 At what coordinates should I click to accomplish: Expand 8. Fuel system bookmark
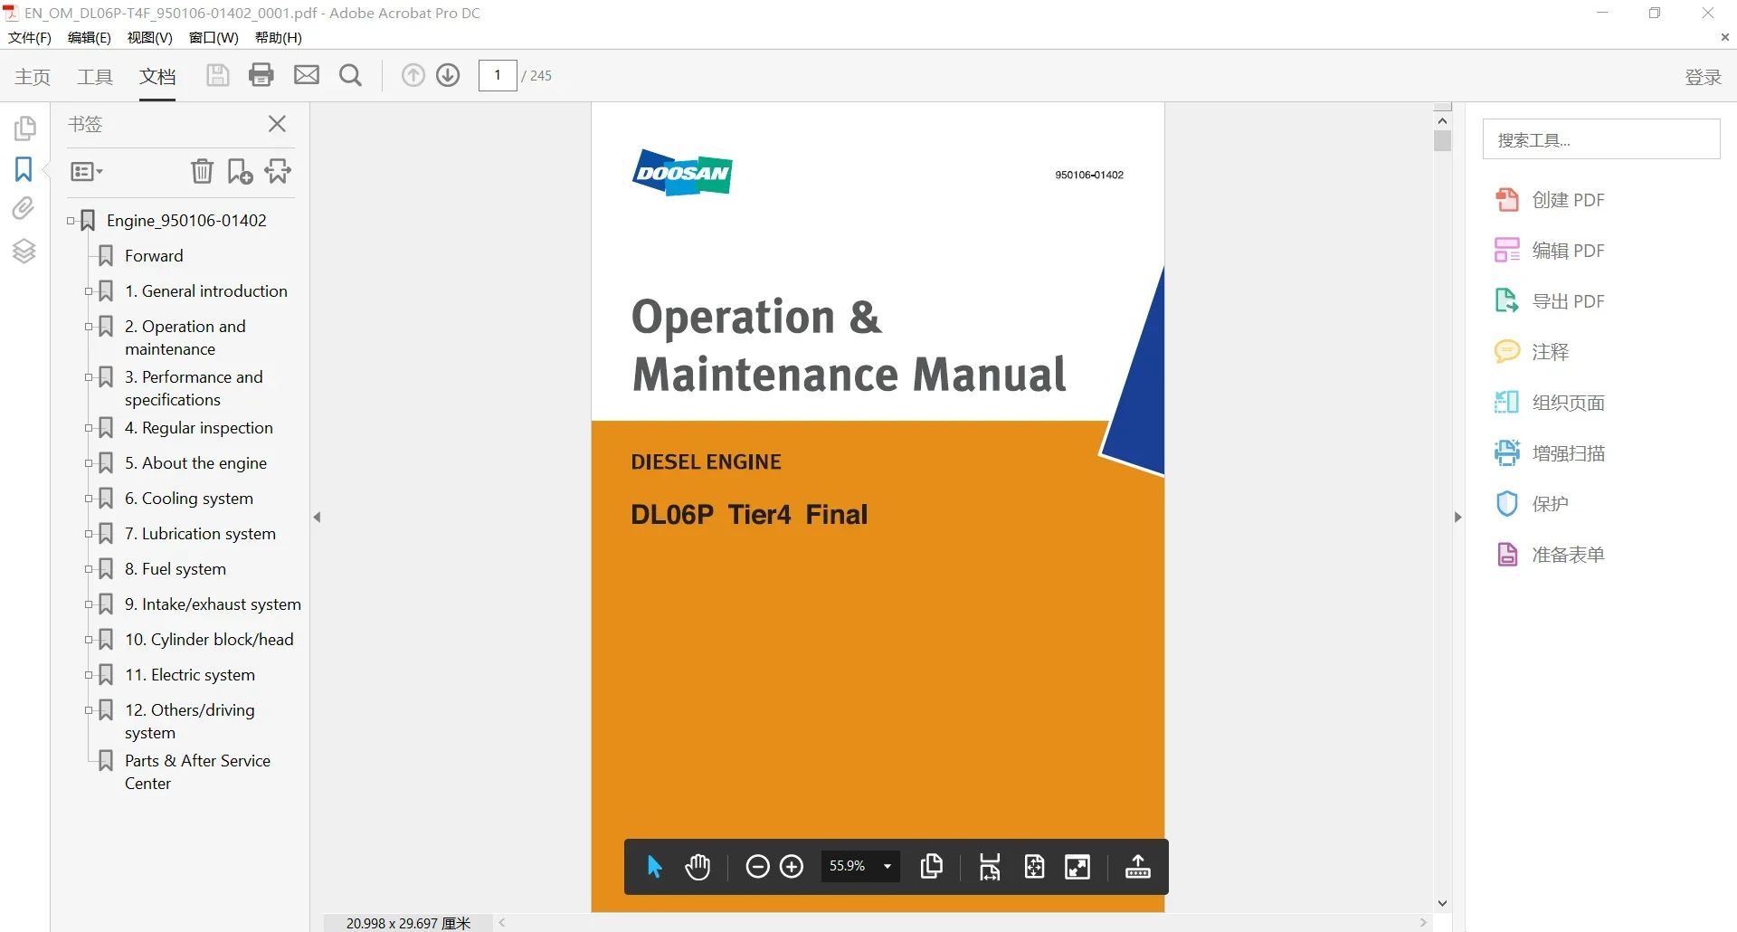pos(89,569)
